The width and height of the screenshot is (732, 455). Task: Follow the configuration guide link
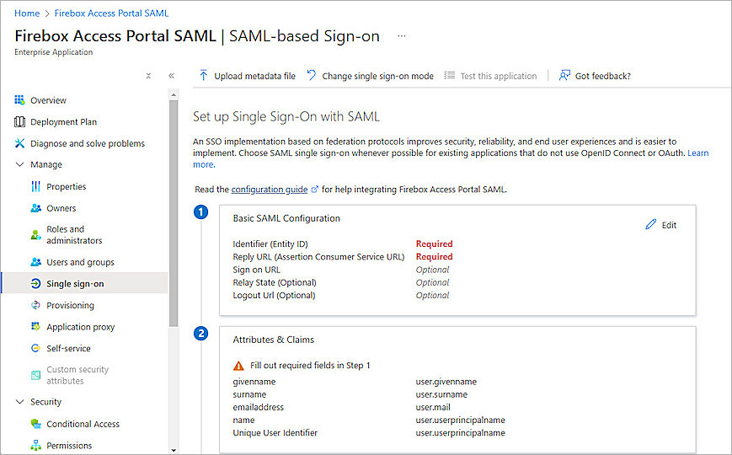[x=270, y=190]
